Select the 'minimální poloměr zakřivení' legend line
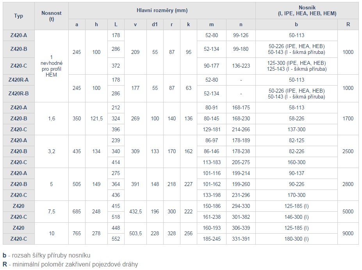 pyautogui.click(x=70, y=264)
